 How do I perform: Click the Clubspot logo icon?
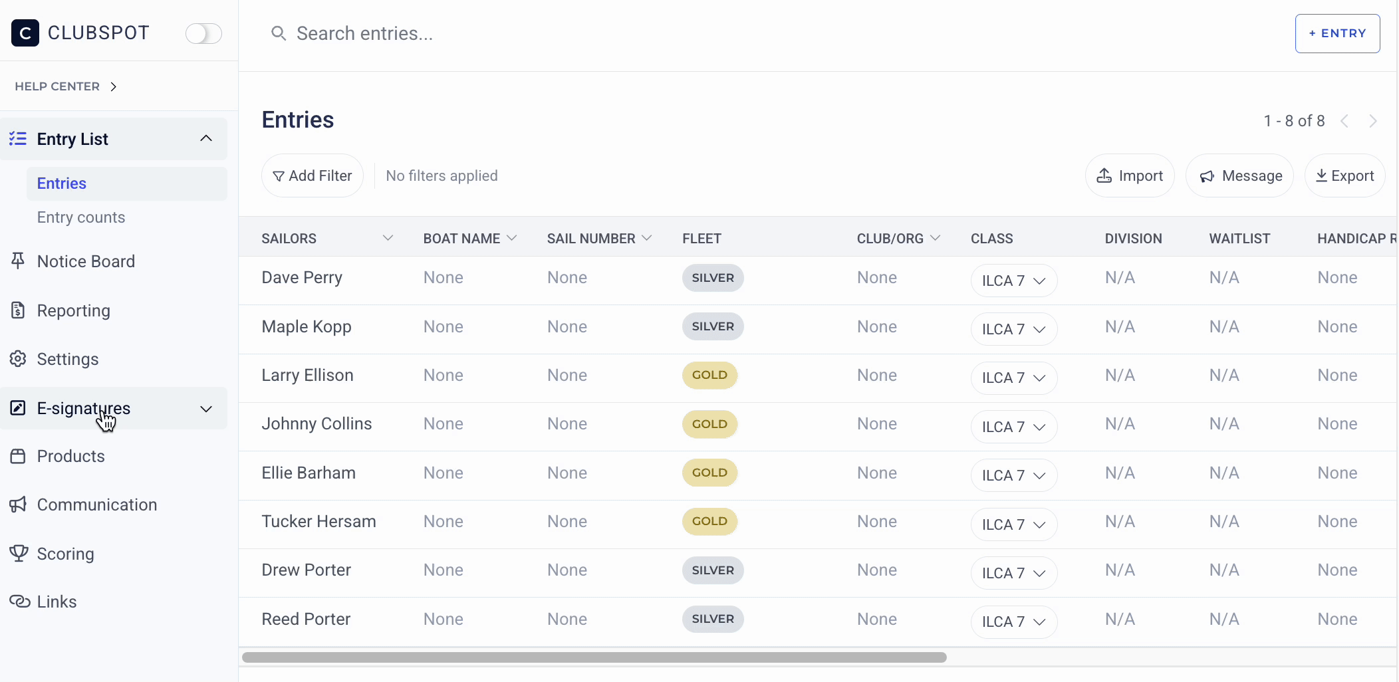tap(25, 33)
